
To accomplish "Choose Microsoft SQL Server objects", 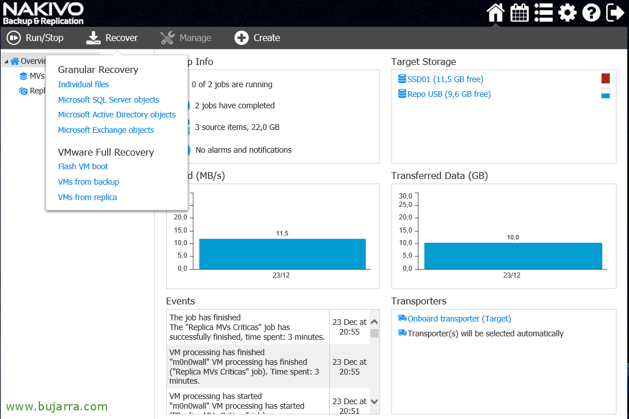I will tap(109, 100).
